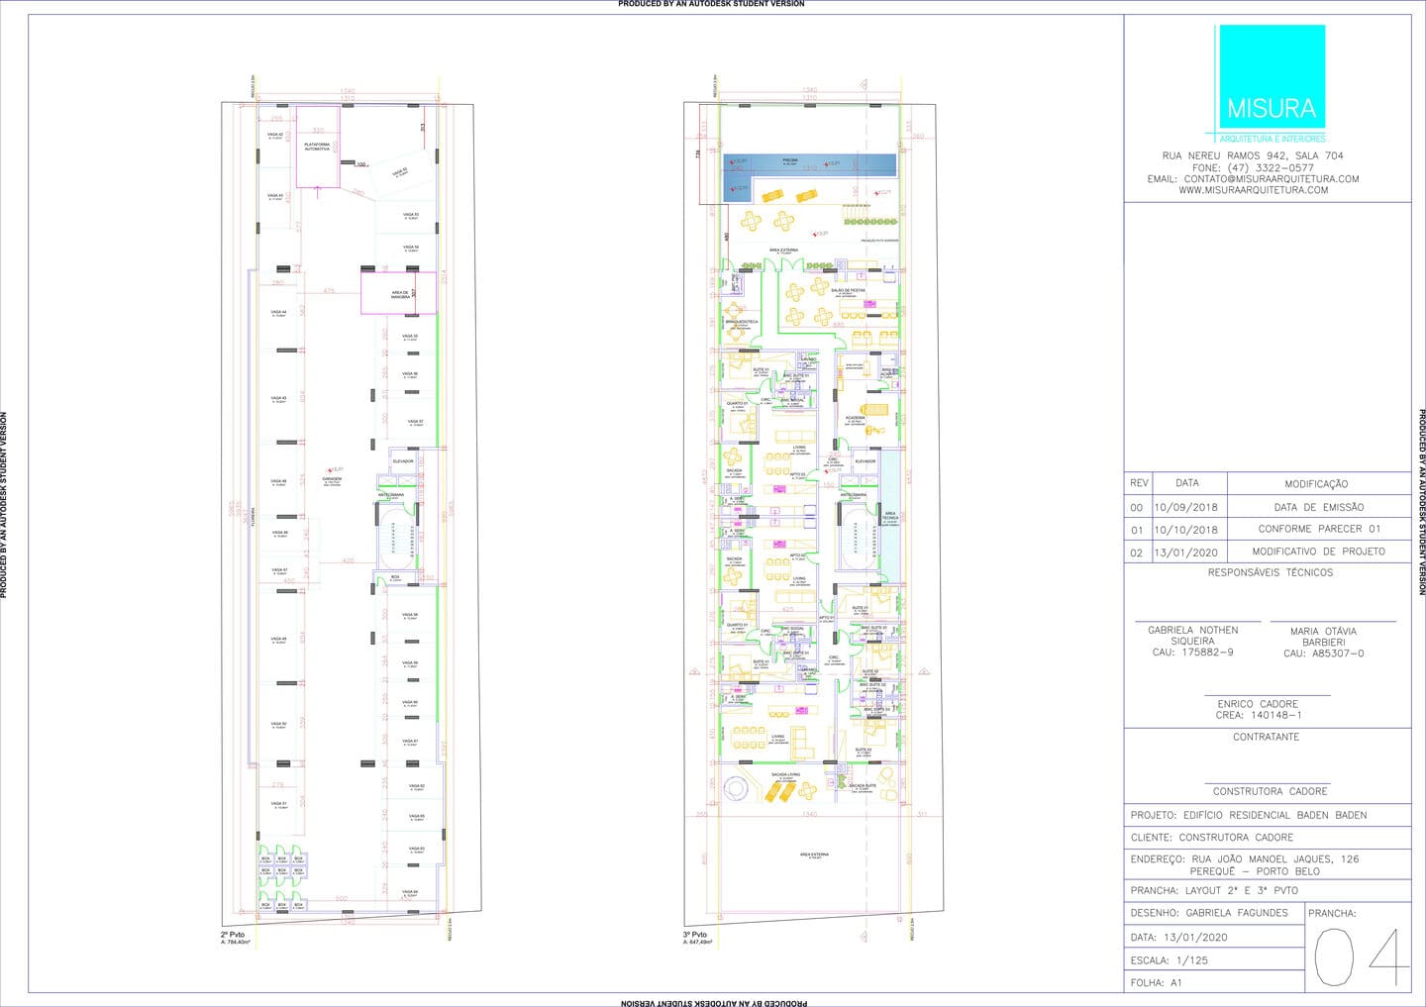Select the Projeto Edifício Residencial Baden Baden row
The height and width of the screenshot is (1007, 1426).
pyautogui.click(x=1268, y=815)
